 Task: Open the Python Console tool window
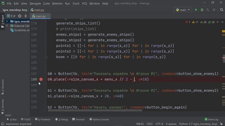coord(99,119)
